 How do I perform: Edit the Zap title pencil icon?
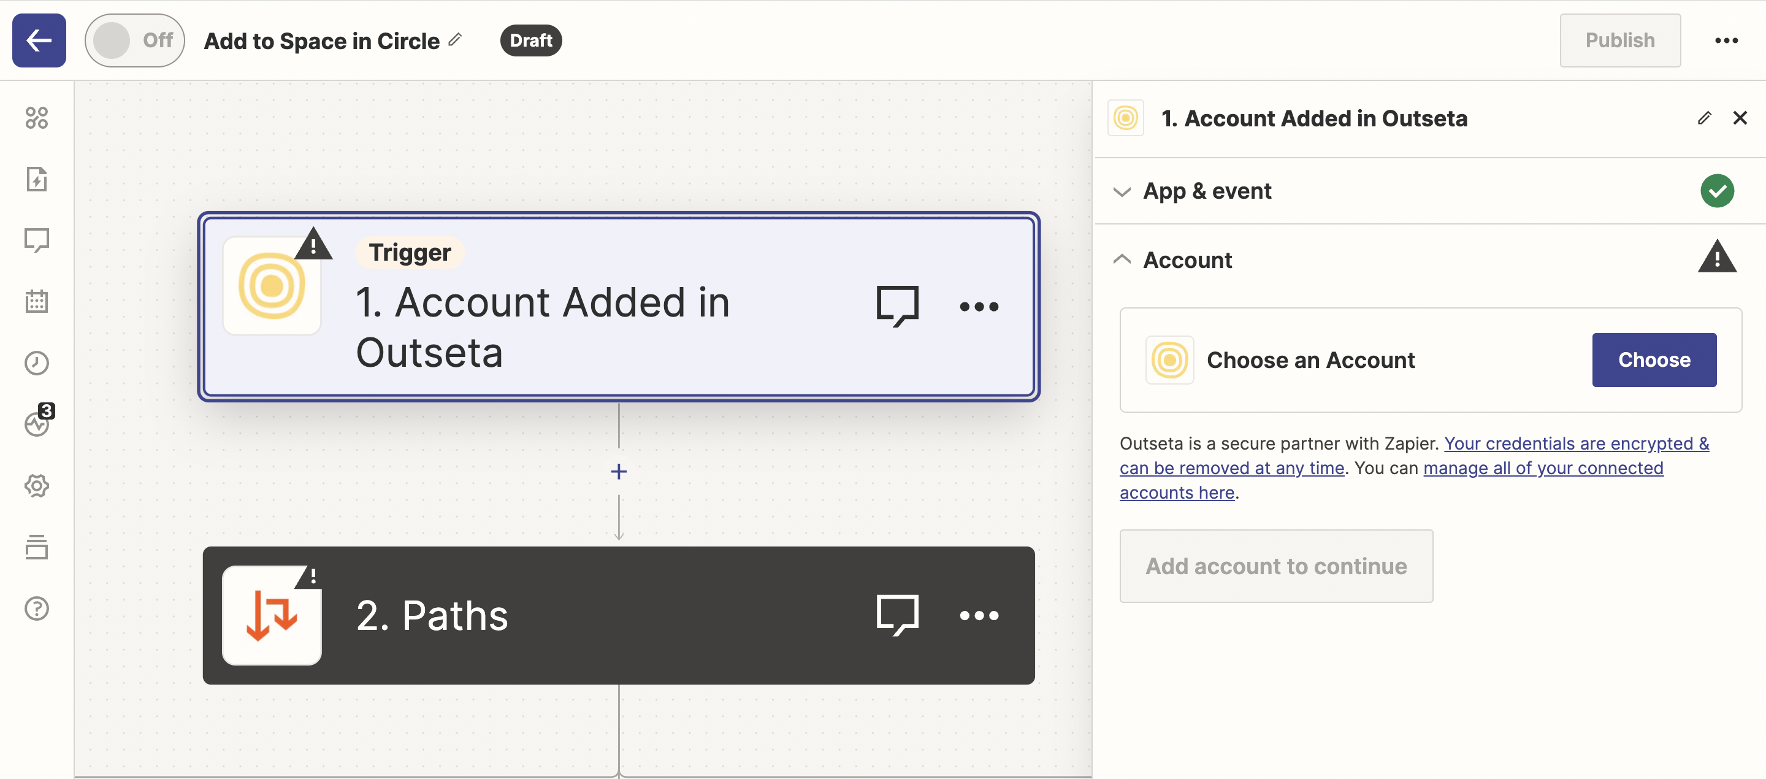click(455, 40)
